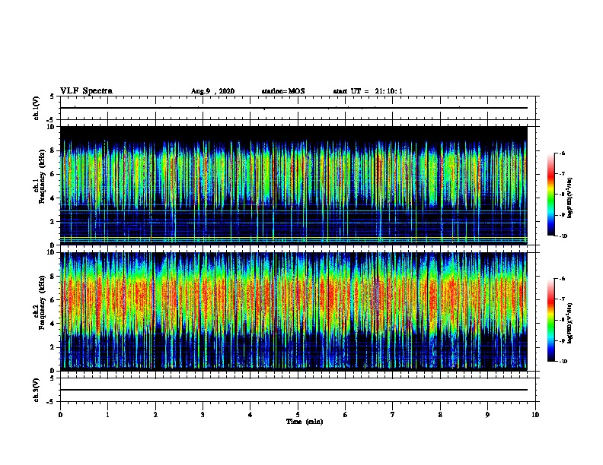The image size is (603, 465).
Task: Click the time axis tick label '2'
Action: (155, 415)
